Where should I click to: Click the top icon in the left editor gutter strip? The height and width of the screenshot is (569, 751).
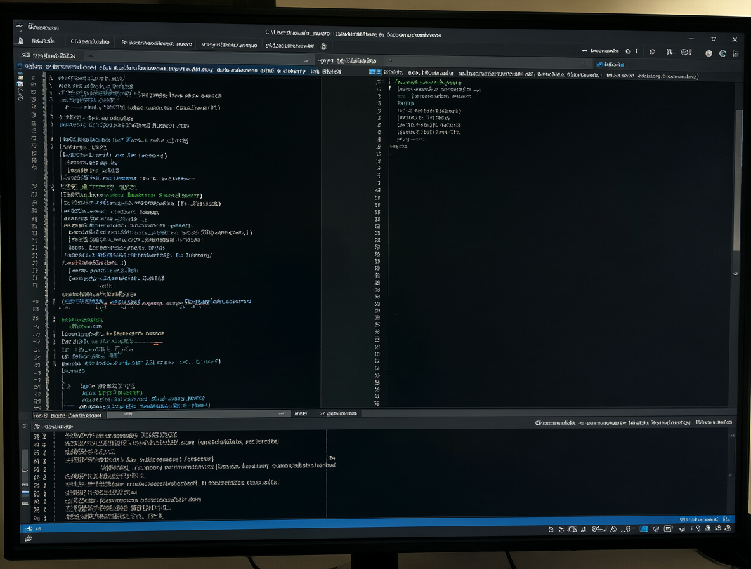point(20,77)
